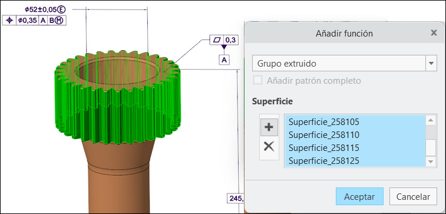Click the flatness symbol in tolerance frame

pos(217,40)
